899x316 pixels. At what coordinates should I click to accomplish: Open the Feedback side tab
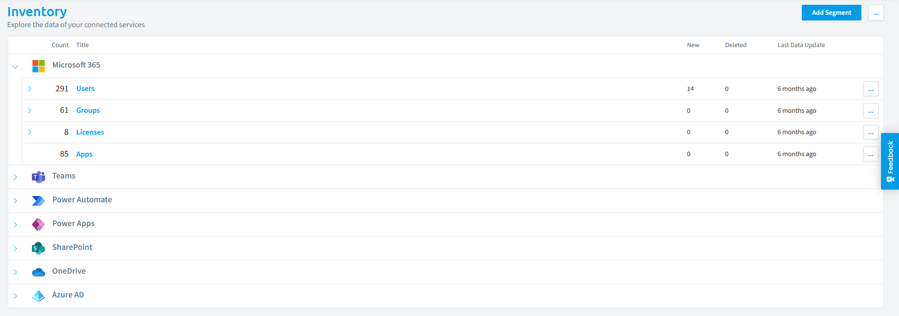tap(890, 161)
